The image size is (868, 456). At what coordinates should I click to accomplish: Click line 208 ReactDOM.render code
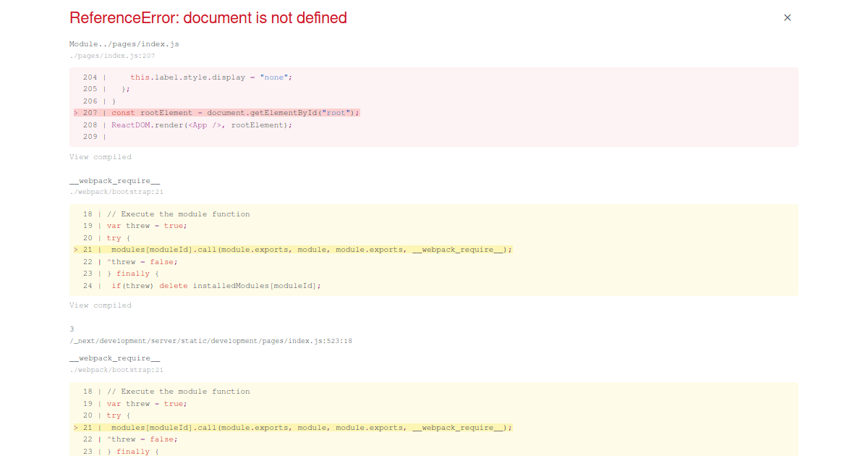click(x=202, y=124)
